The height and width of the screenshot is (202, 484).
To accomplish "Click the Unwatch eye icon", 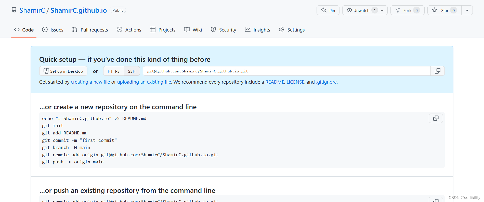I will pos(349,10).
